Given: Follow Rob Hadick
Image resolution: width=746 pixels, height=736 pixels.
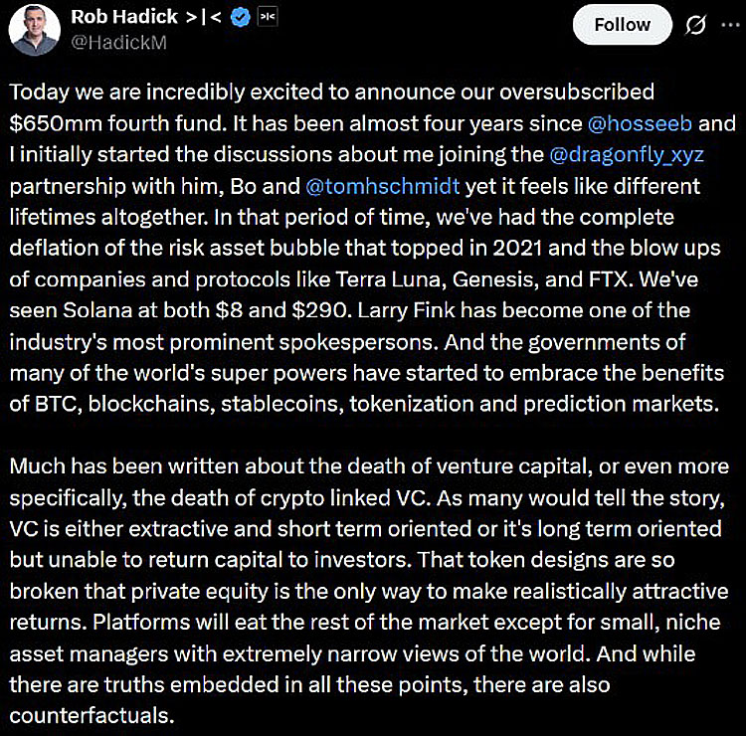Looking at the screenshot, I should 622,25.
